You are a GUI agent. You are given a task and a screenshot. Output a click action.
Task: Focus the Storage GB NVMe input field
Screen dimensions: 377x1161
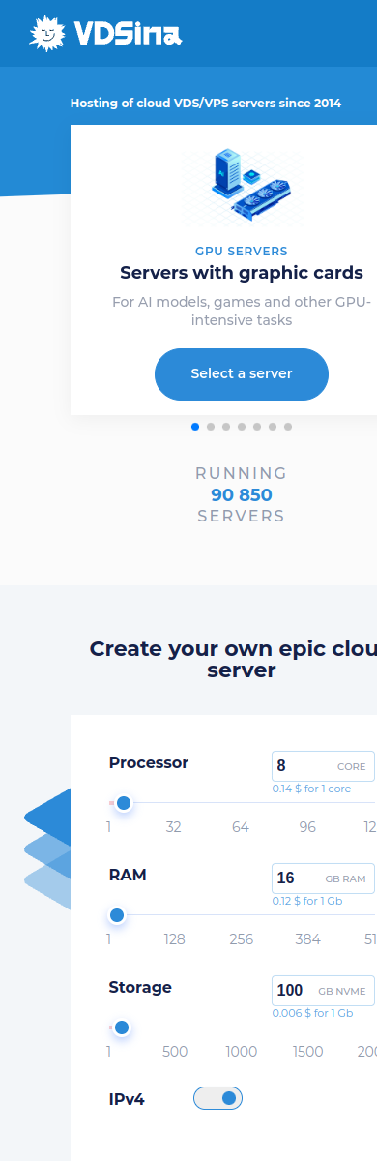click(323, 990)
